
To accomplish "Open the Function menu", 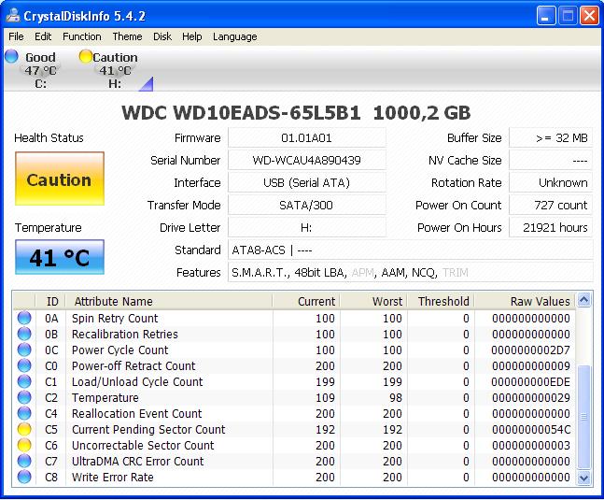I will [82, 36].
